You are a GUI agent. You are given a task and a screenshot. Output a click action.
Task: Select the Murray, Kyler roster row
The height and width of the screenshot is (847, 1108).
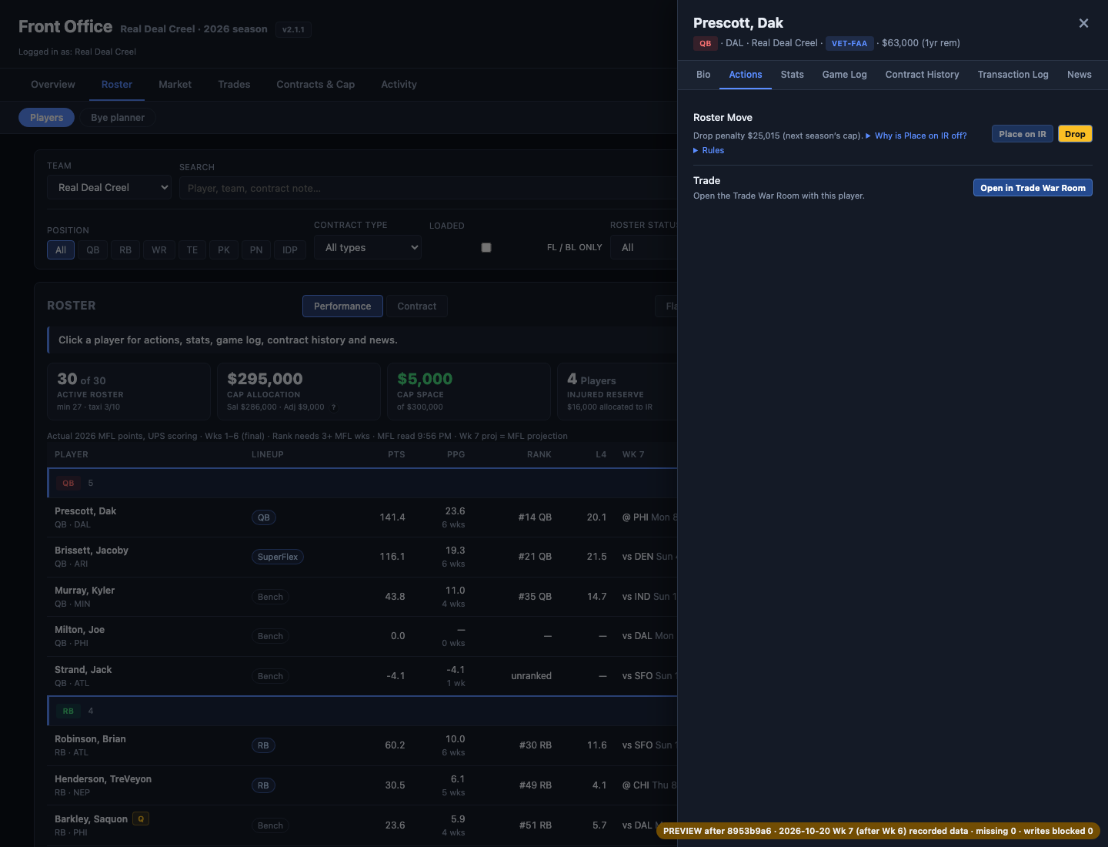click(362, 597)
